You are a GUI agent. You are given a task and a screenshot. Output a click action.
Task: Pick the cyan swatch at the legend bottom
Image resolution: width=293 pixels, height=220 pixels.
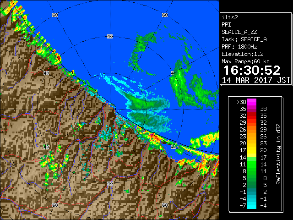[x=252, y=206]
